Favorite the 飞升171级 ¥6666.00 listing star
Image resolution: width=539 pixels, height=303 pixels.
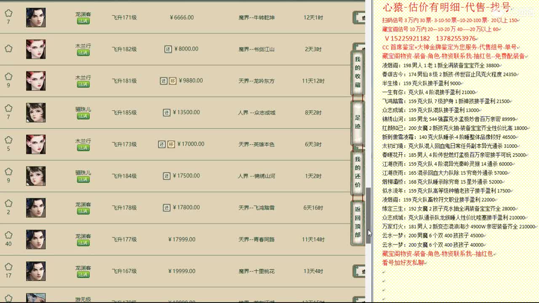[8, 13]
